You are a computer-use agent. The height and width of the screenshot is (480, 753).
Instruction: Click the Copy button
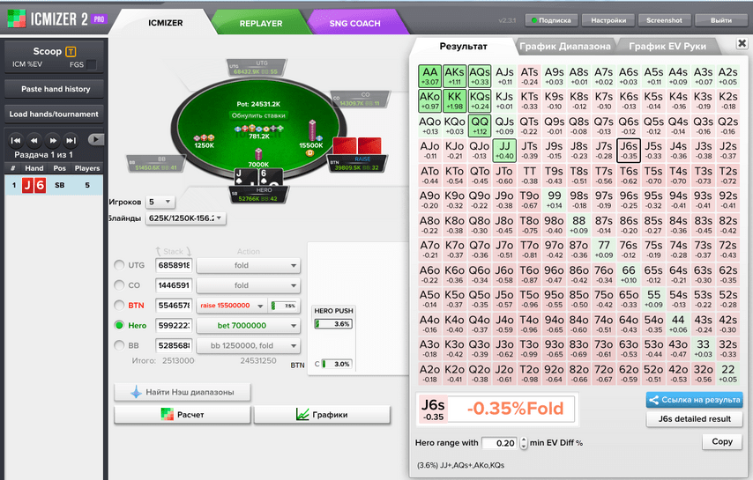pyautogui.click(x=722, y=441)
